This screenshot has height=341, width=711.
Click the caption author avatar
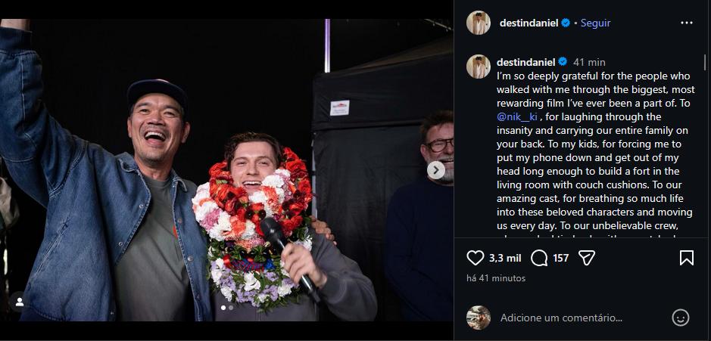click(478, 67)
